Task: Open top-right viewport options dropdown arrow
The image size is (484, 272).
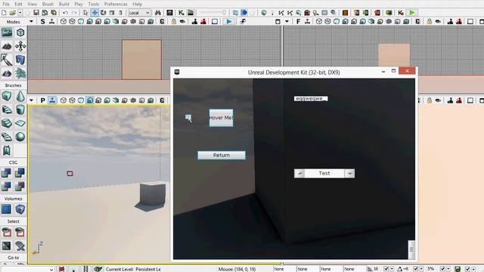Action: pyautogui.click(x=287, y=22)
